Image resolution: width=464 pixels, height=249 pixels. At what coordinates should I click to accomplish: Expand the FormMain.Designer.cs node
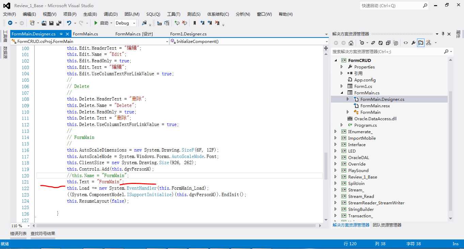[348, 99]
